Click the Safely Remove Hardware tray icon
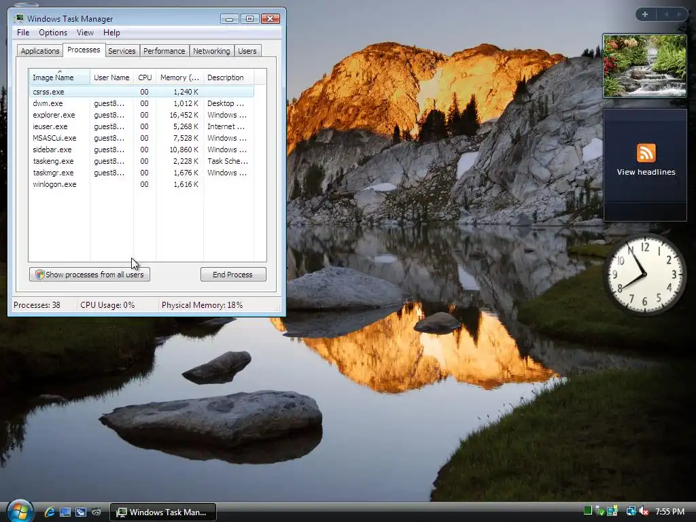The height and width of the screenshot is (522, 696). 599,511
